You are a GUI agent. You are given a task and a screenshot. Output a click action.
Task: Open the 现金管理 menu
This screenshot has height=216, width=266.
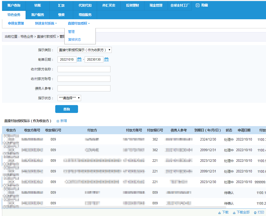(156, 5)
